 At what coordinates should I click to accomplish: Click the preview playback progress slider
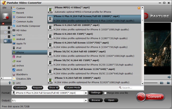coord(151,83)
